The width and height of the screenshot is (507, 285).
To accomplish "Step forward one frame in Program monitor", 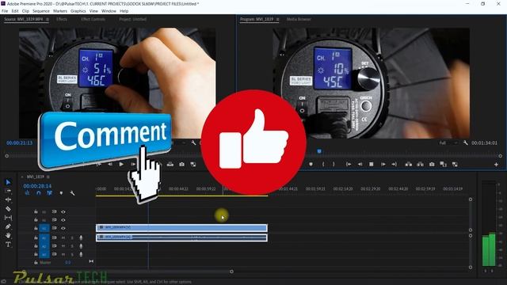I will 383,165.
